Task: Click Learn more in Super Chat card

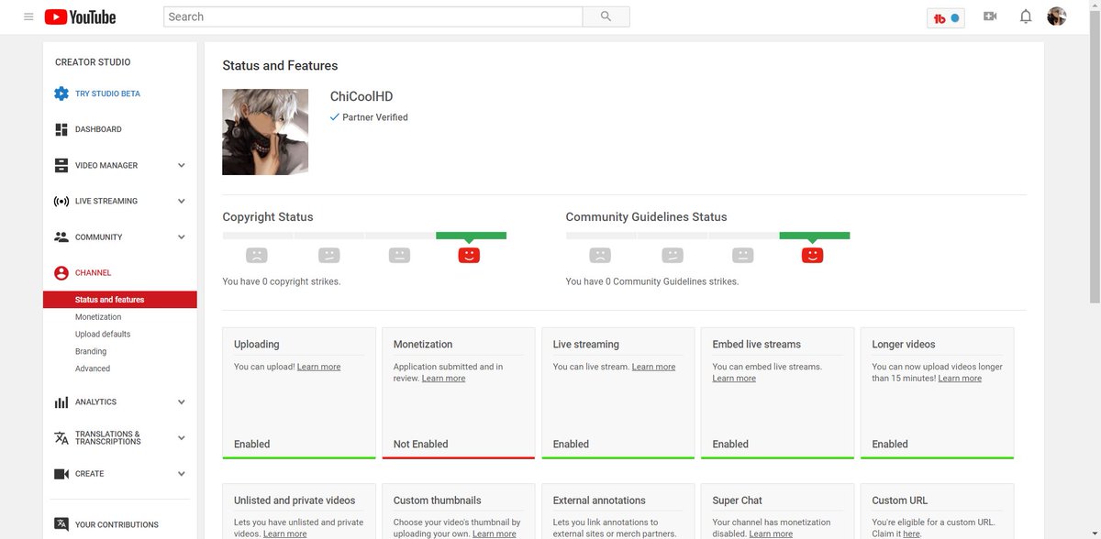Action: point(771,533)
